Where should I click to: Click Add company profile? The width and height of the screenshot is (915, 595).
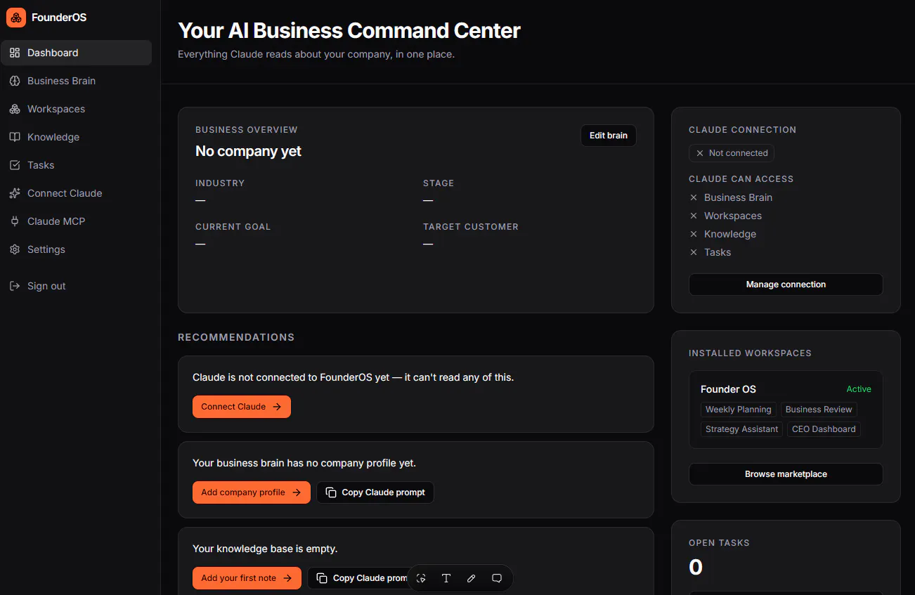click(252, 492)
